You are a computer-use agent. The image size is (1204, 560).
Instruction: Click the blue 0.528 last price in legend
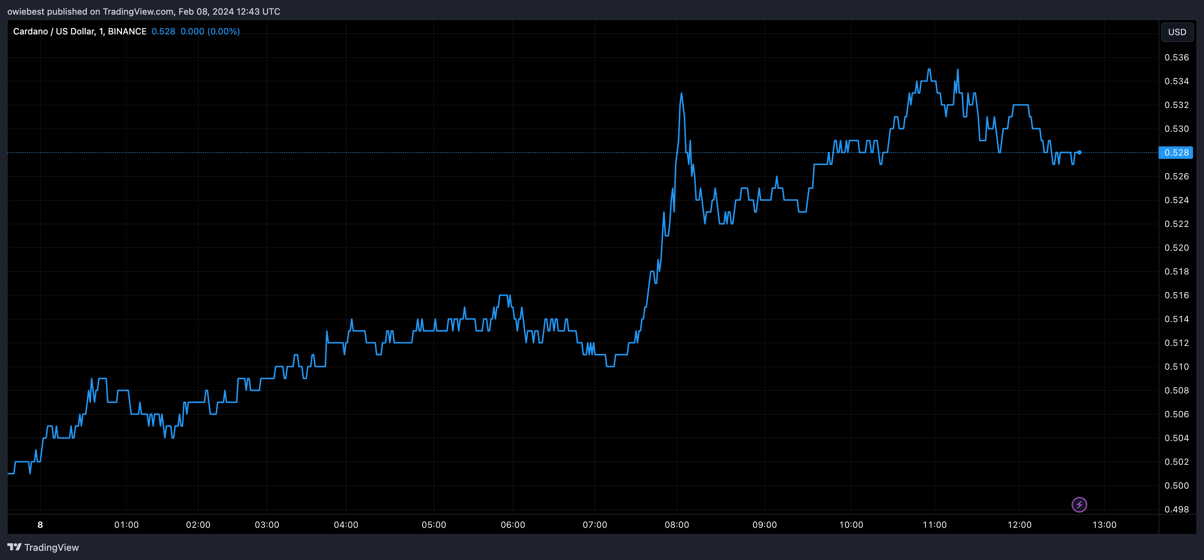(163, 31)
